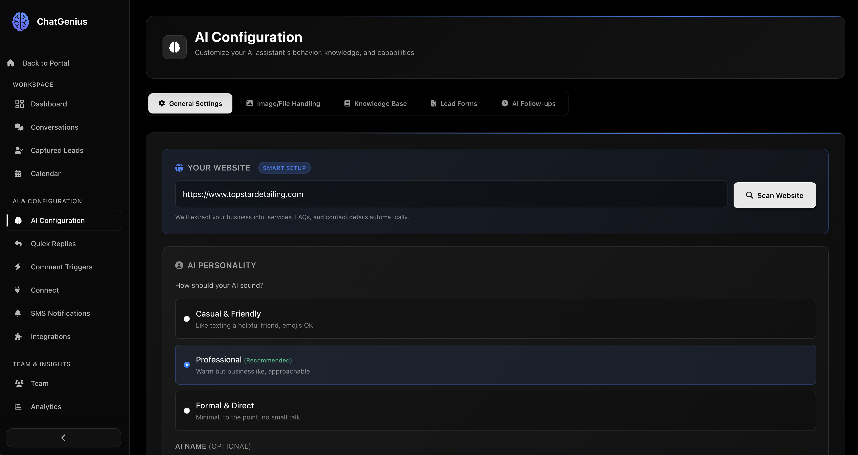Open the Dashboard from the sidebar
The width and height of the screenshot is (858, 455).
49,103
